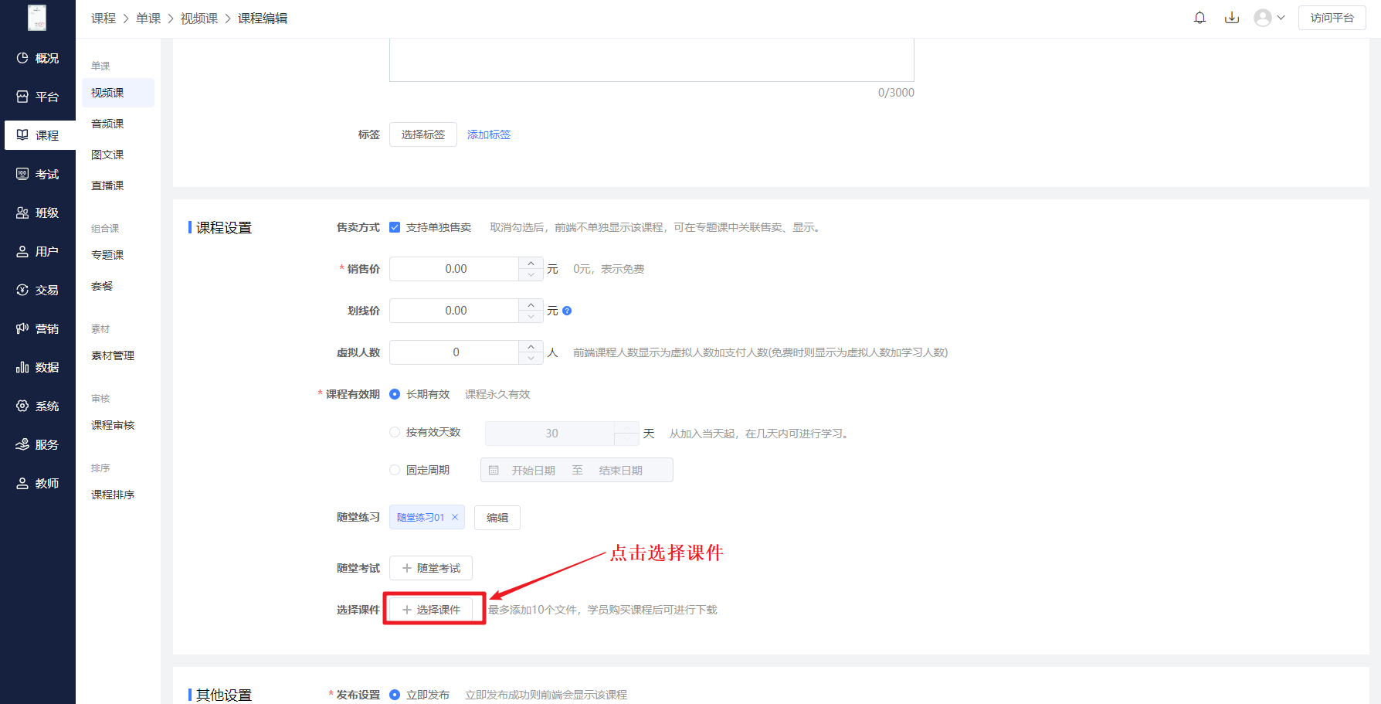Click 编辑 next to 随堂练习

coord(497,518)
